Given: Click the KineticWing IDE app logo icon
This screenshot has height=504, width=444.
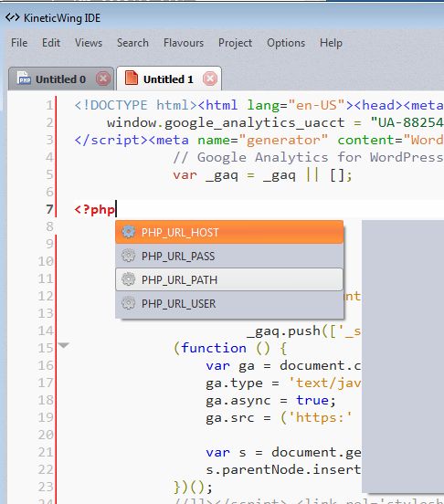Looking at the screenshot, I should pos(13,17).
